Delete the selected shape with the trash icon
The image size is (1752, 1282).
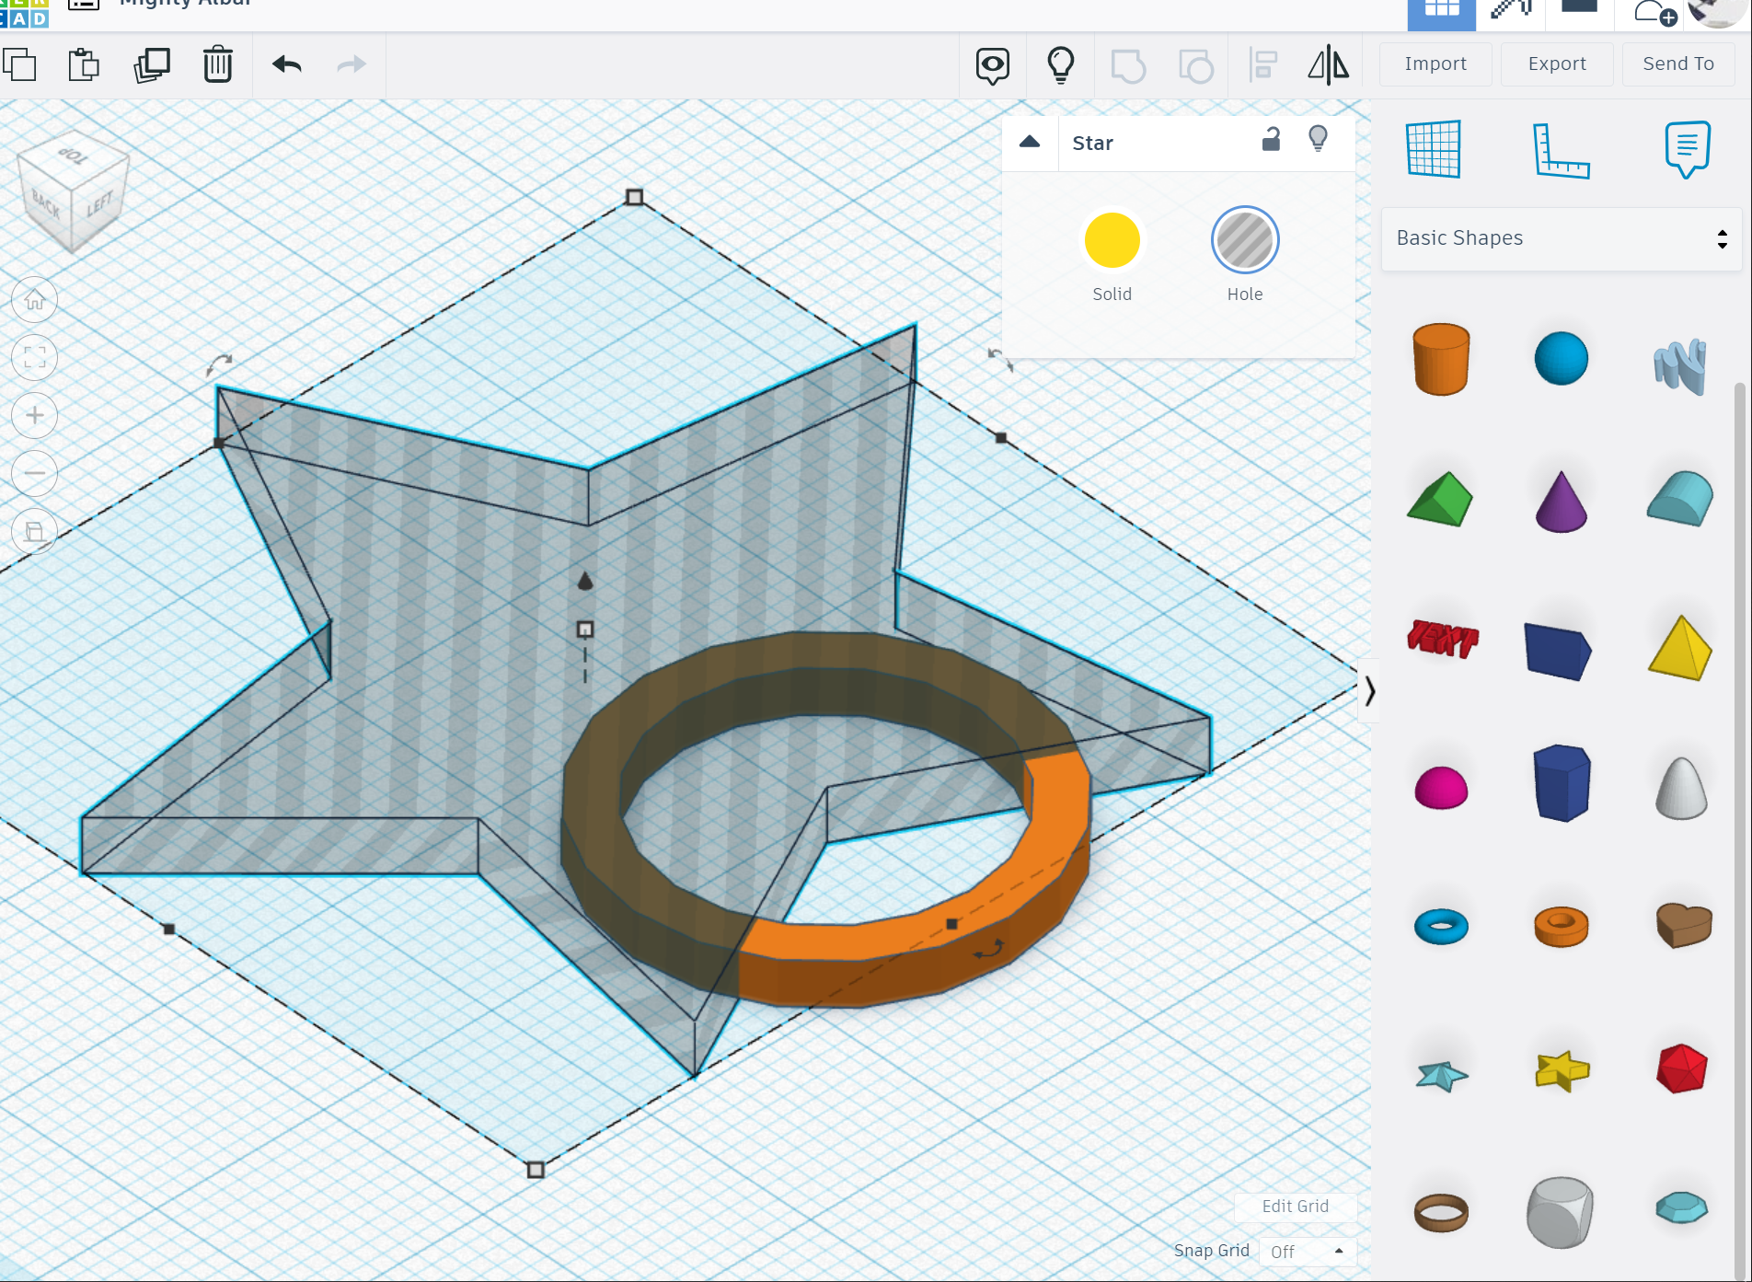click(217, 64)
